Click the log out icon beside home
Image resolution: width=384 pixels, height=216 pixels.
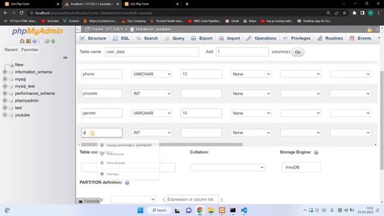(28, 41)
